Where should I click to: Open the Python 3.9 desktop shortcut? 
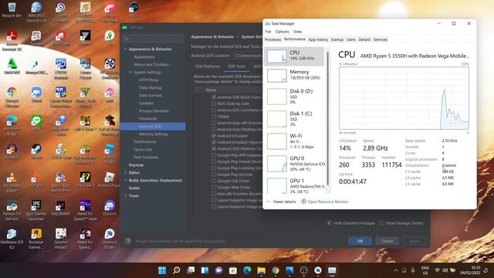12,210
